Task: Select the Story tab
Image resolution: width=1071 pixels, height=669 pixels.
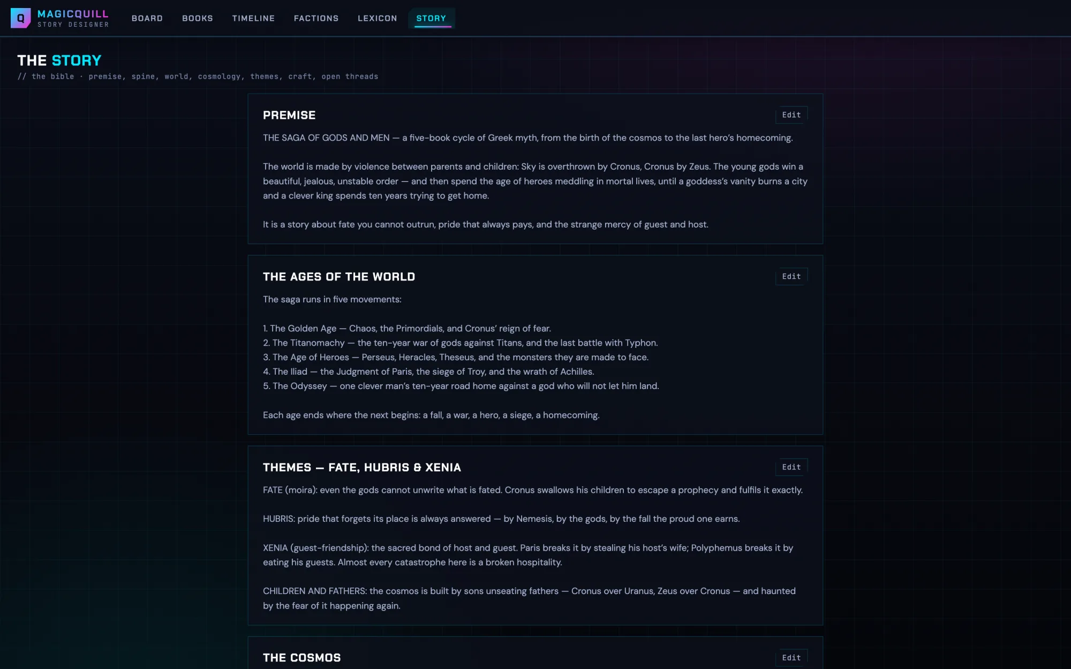Action: [431, 18]
